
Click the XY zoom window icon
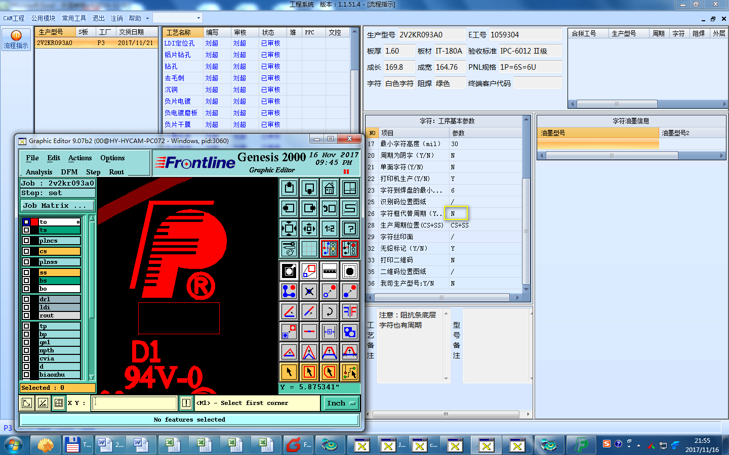point(350,188)
